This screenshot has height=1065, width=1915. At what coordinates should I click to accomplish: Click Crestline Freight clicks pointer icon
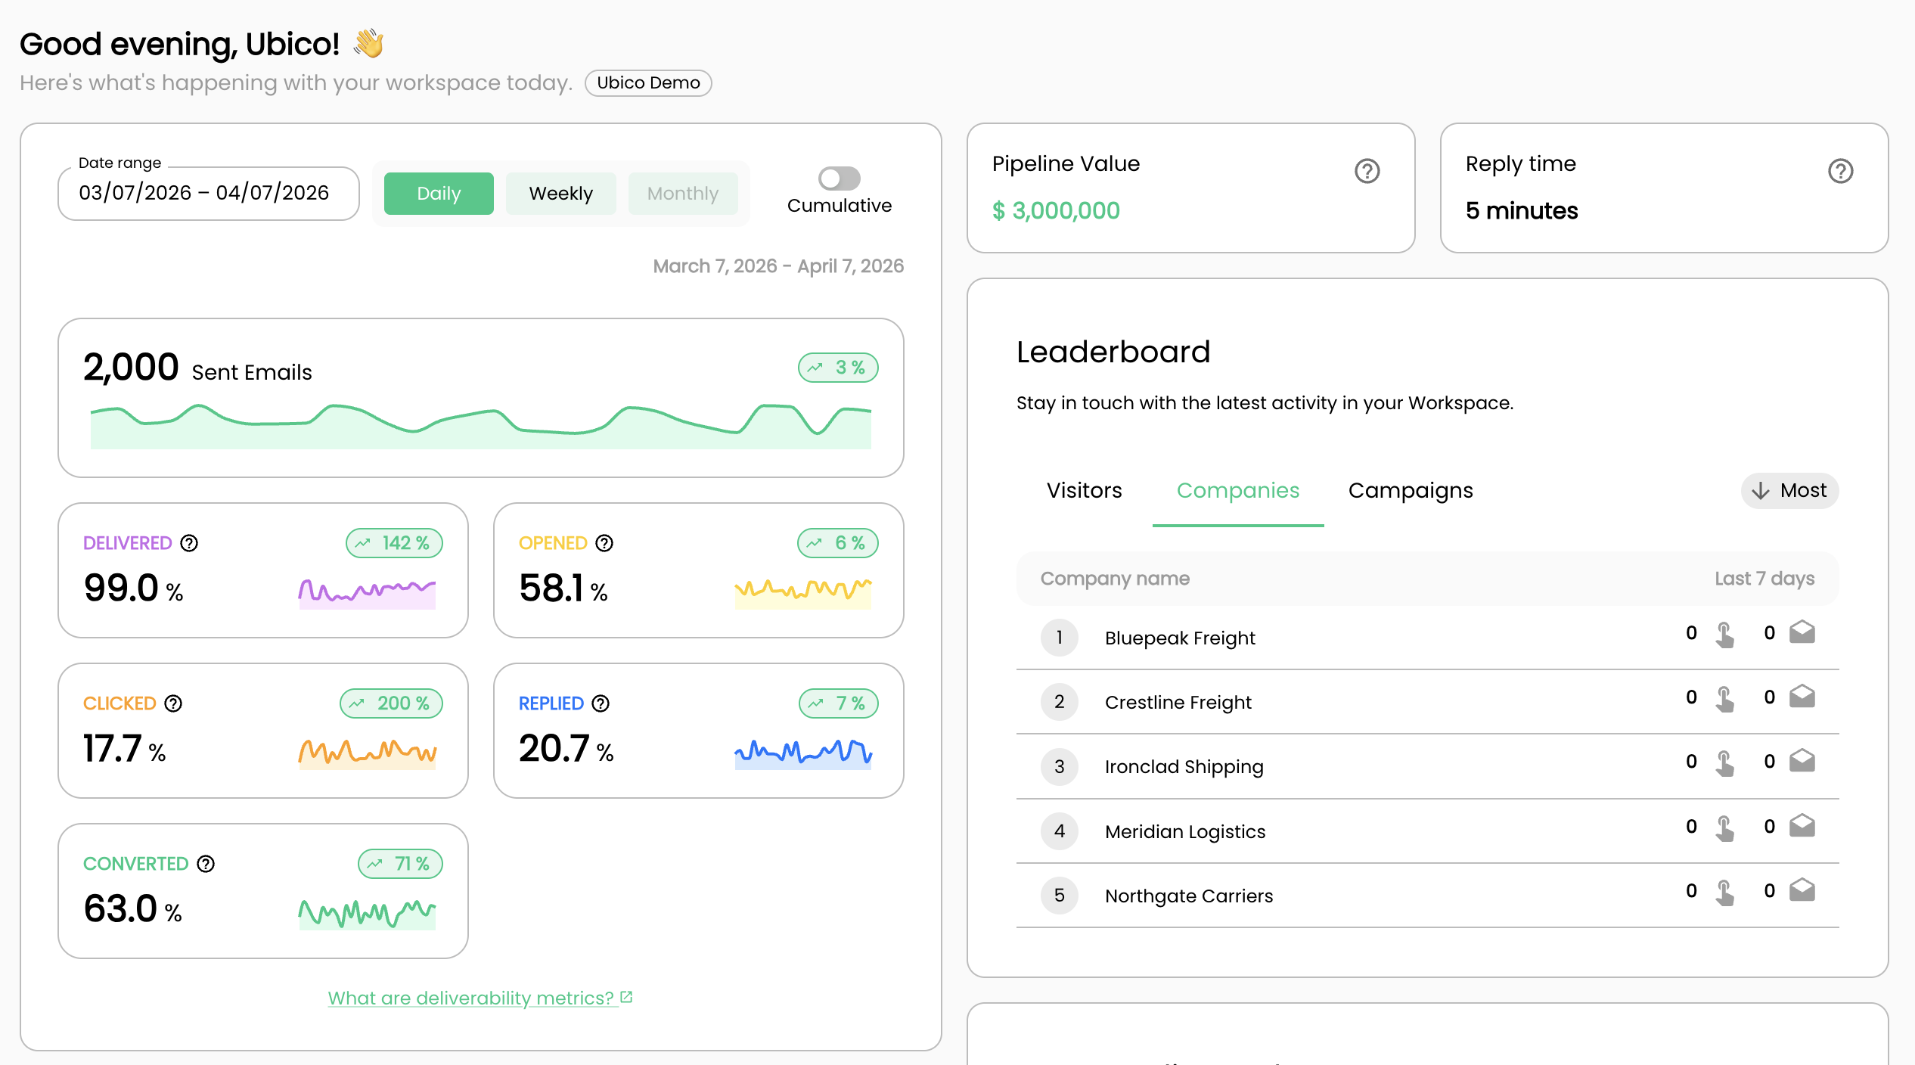click(x=1725, y=698)
